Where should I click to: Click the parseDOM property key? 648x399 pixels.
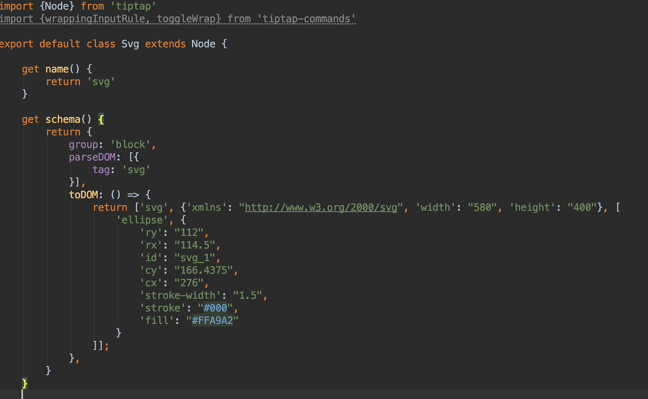click(93, 157)
